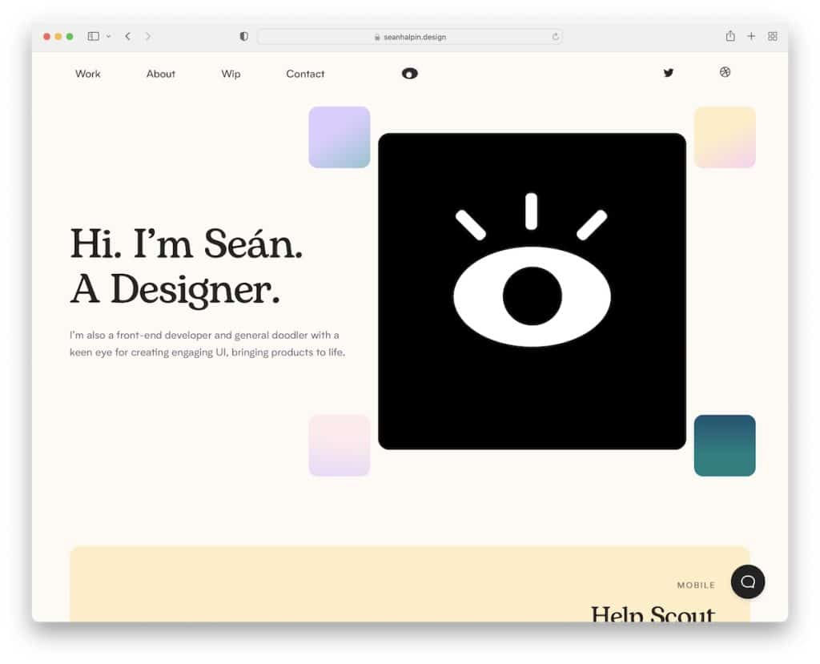
Task: Open the Twitter profile icon
Action: 669,73
